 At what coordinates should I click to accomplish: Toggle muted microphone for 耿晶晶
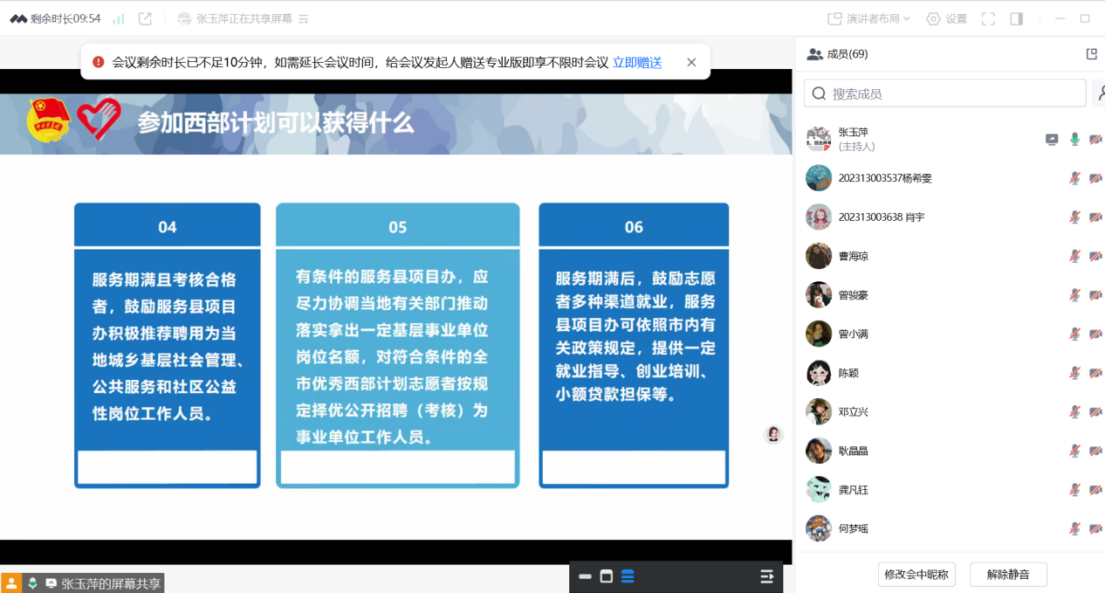(x=1074, y=451)
